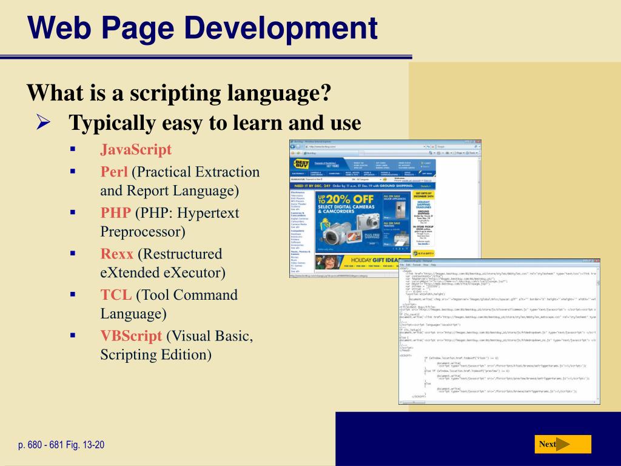Viewport: 621px width, 466px height.
Task: Select the JavaScript bullet text
Action: (136, 149)
